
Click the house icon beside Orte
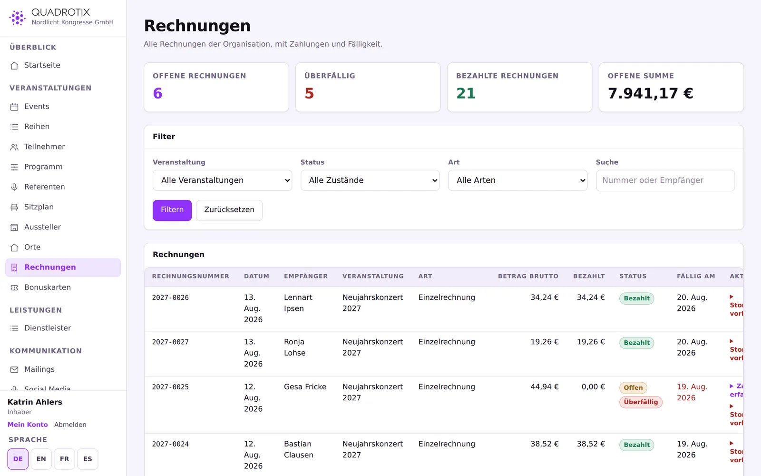pyautogui.click(x=14, y=248)
